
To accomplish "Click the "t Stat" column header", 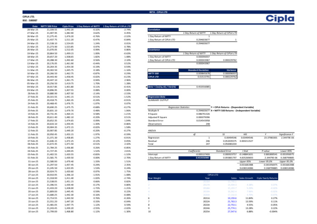I will (x=246, y=151).
